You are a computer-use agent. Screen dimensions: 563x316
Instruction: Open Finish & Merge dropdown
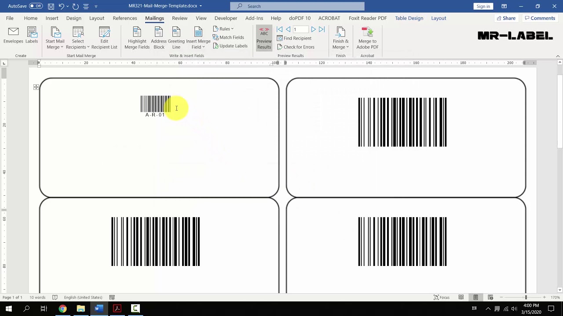340,38
